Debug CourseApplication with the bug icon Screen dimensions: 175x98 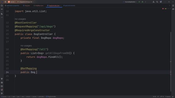[x=142, y=2]
